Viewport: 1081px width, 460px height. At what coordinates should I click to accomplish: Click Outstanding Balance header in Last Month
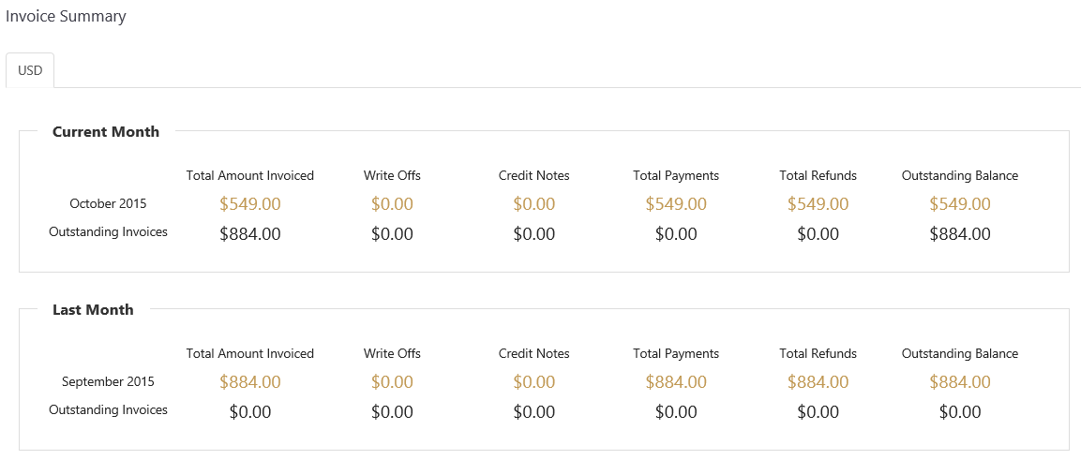coord(960,353)
